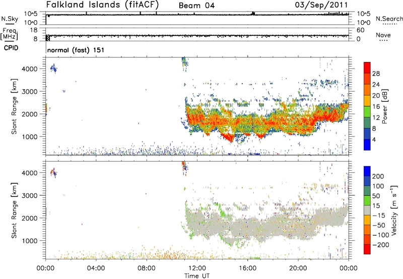
Task: Click 'Slant Range [km]' label of power panel
Action: 14,106
